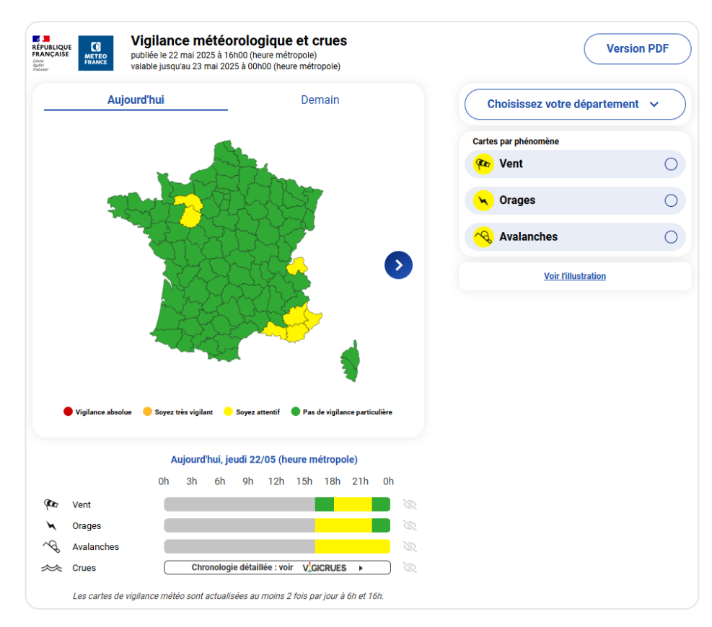
Task: Click the Météo France logo
Action: click(96, 53)
